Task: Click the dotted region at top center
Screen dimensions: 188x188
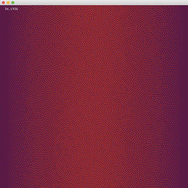Action: pyautogui.click(x=94, y=16)
